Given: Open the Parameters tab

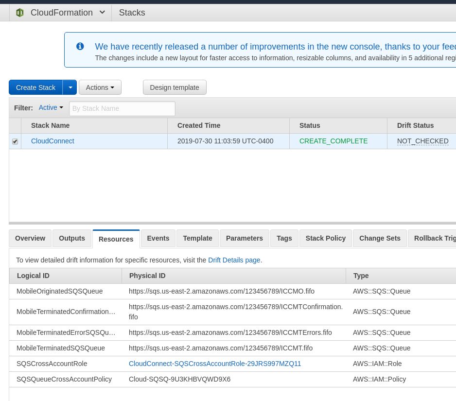Looking at the screenshot, I should point(244,238).
